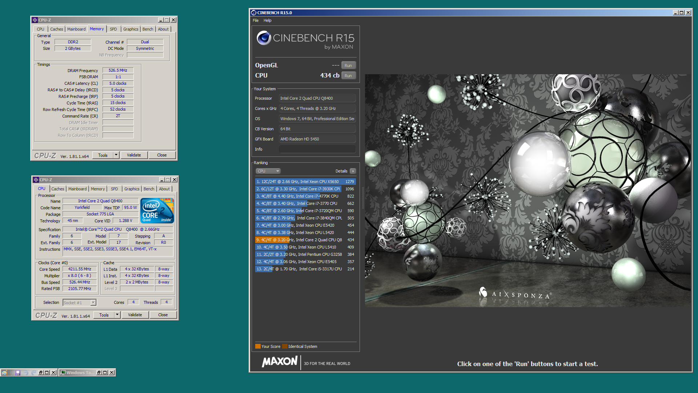Click the Instructions list MMX, SSE field
Screen dimensions: 698x393
click(x=118, y=251)
